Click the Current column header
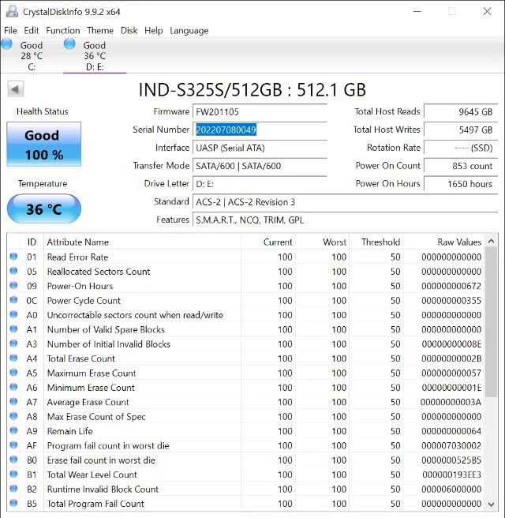Image resolution: width=505 pixels, height=518 pixels. point(268,242)
